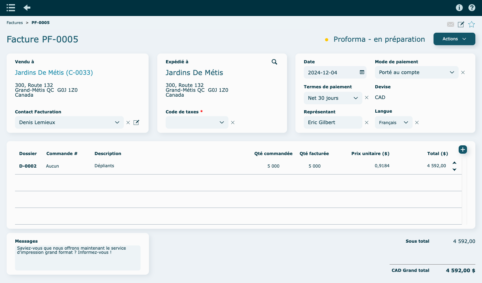482x283 pixels.
Task: Edit the billing contact Denis Lemieux
Action: (x=136, y=122)
